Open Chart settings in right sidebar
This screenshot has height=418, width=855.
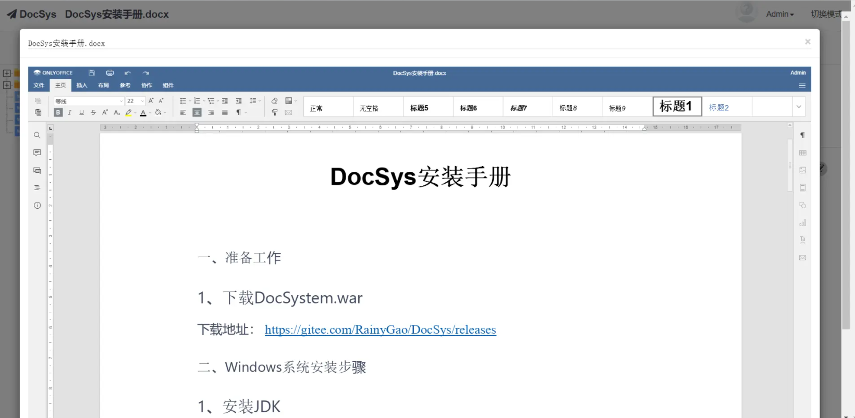click(802, 223)
